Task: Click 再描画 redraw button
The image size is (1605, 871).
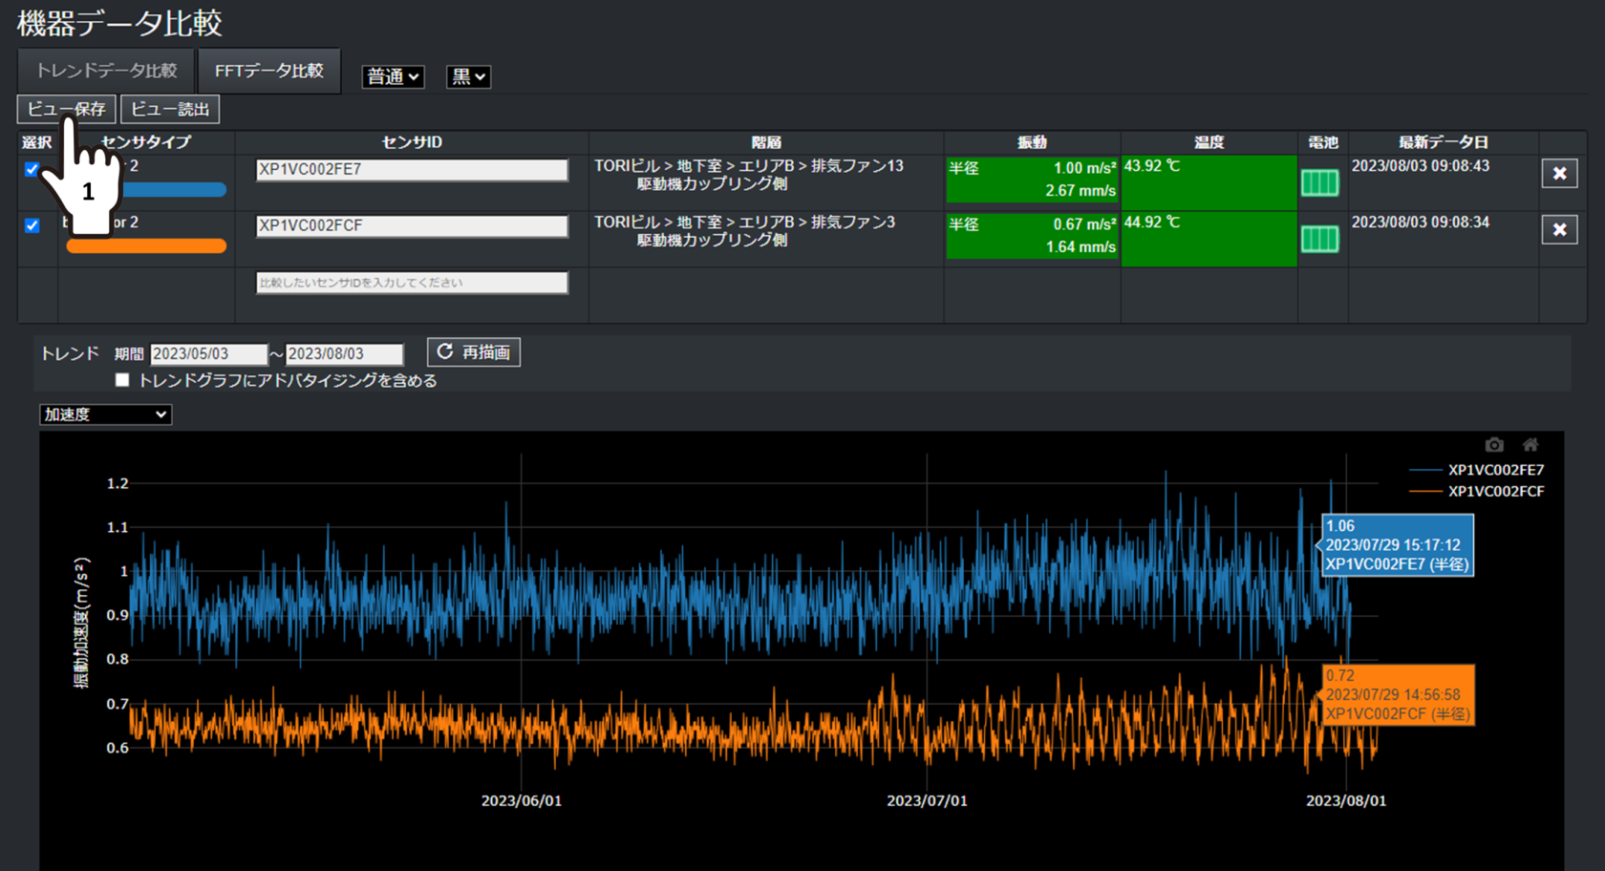Action: click(474, 352)
